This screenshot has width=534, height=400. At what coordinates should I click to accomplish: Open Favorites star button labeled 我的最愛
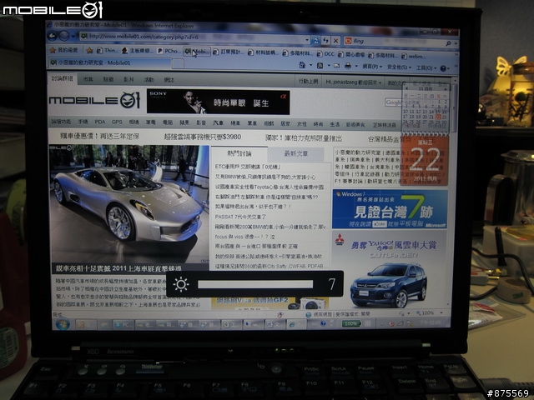63,50
